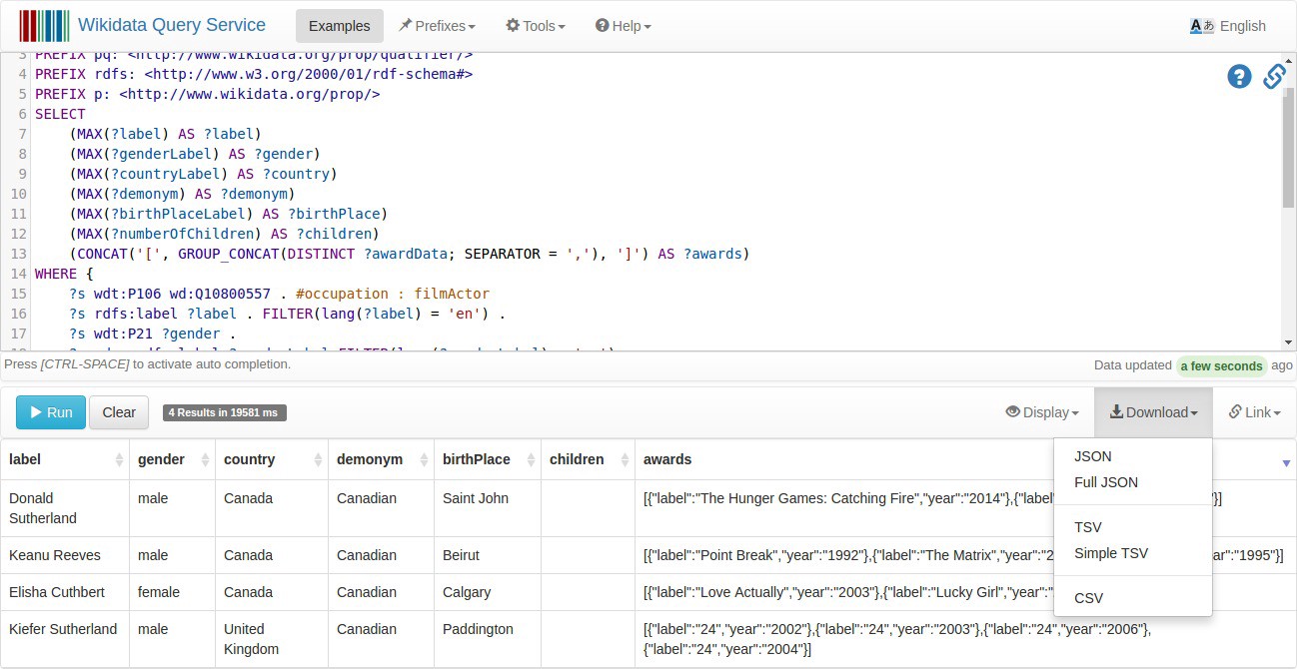Click the PREFIX rdfs line in editor

pos(254,74)
